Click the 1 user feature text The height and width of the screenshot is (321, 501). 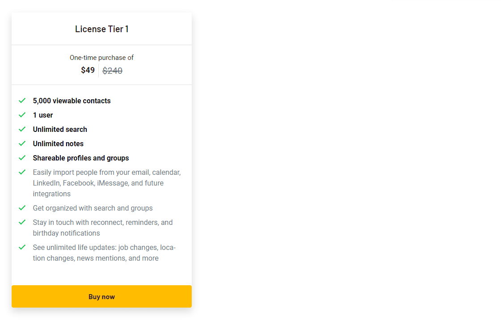[43, 115]
